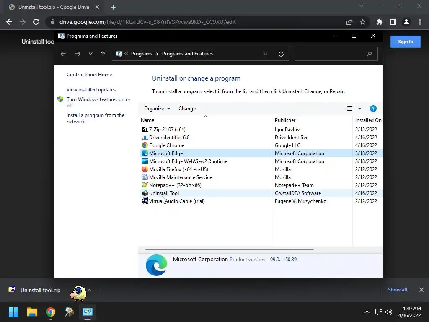The width and height of the screenshot is (429, 322).
Task: Sort by the Installed On column header
Action: pyautogui.click(x=368, y=120)
